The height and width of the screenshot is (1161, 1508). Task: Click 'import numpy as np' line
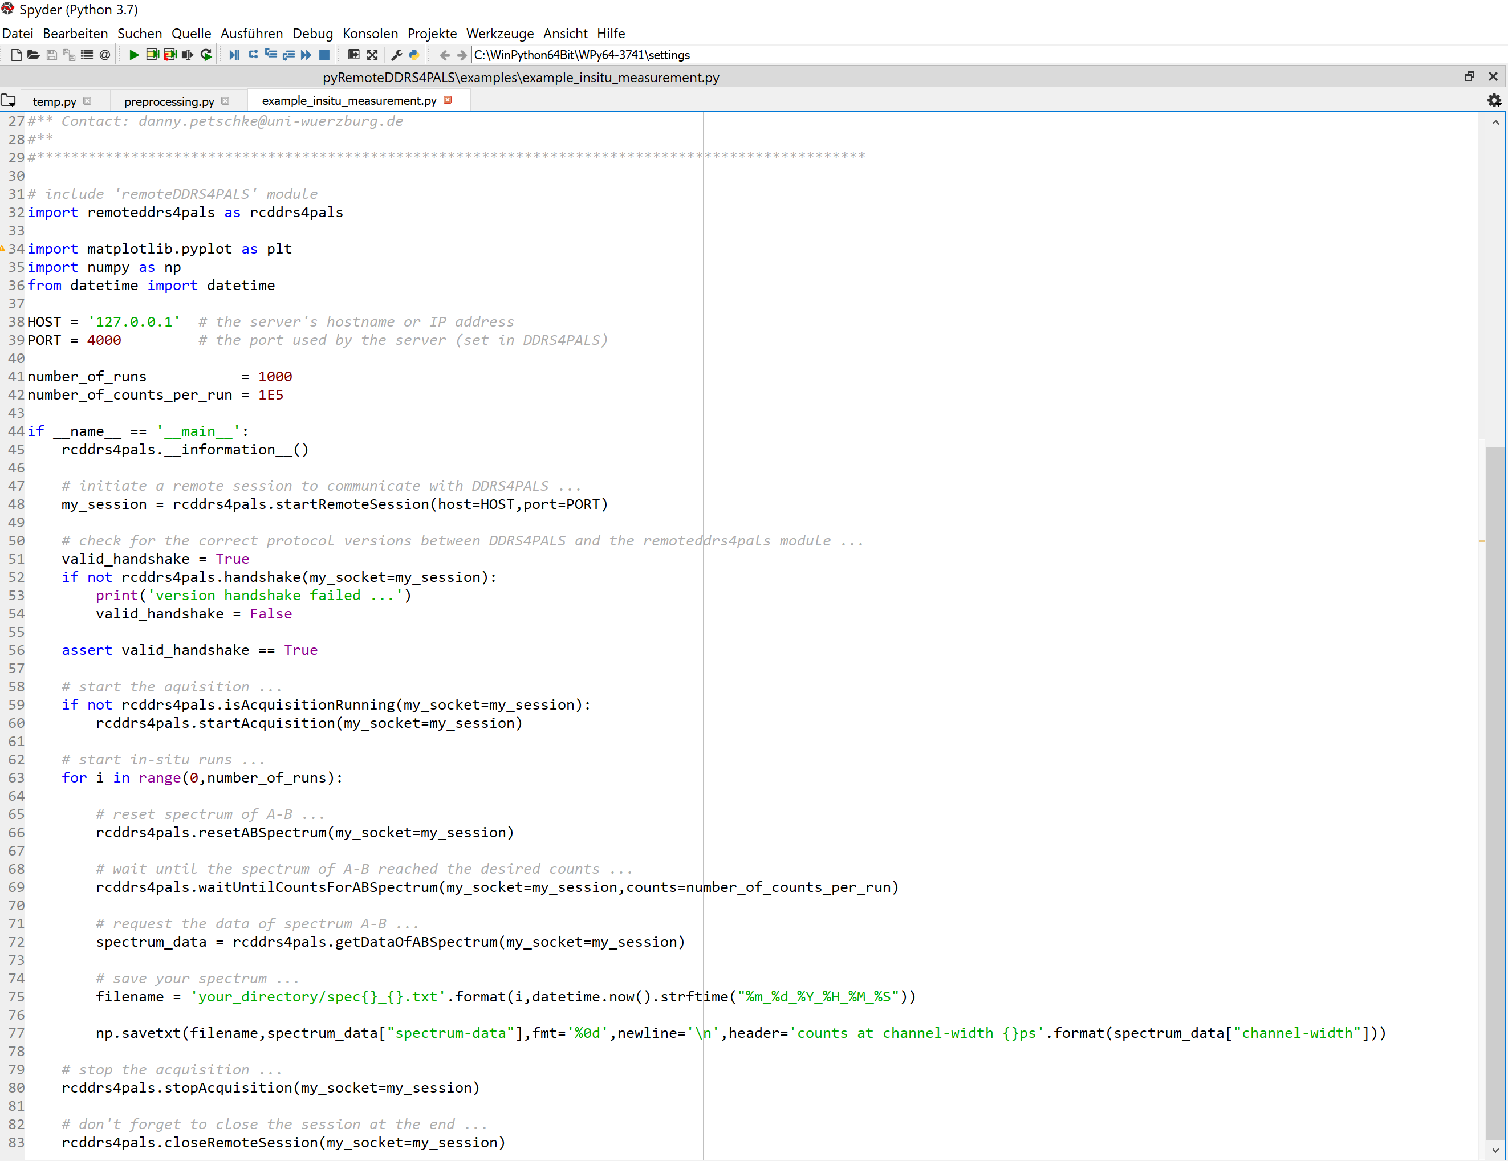104,267
